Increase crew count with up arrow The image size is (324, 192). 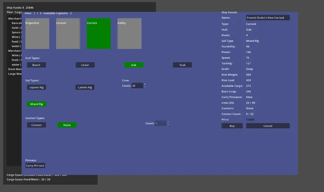(145, 84)
